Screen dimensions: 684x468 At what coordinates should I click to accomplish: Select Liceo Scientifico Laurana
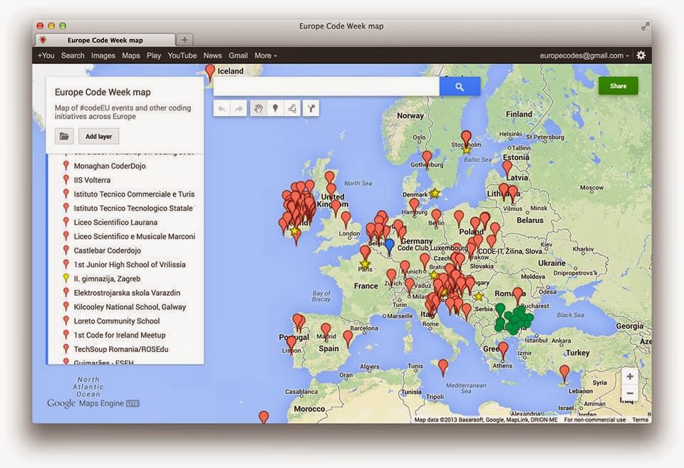115,222
